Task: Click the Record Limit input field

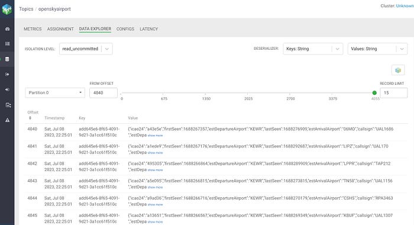Action: (x=393, y=93)
